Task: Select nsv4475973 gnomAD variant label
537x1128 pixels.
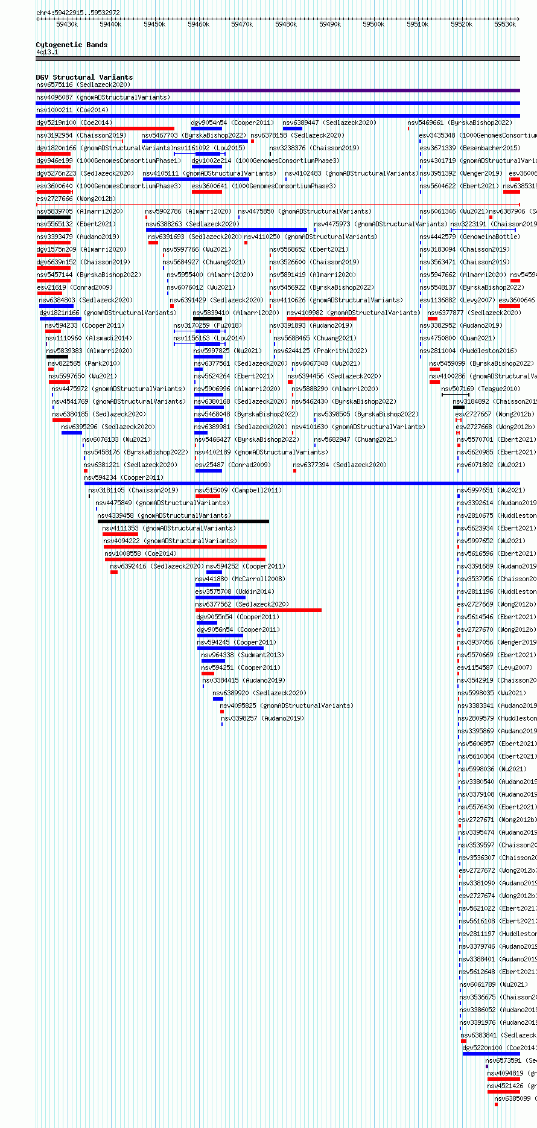Action: [381, 224]
